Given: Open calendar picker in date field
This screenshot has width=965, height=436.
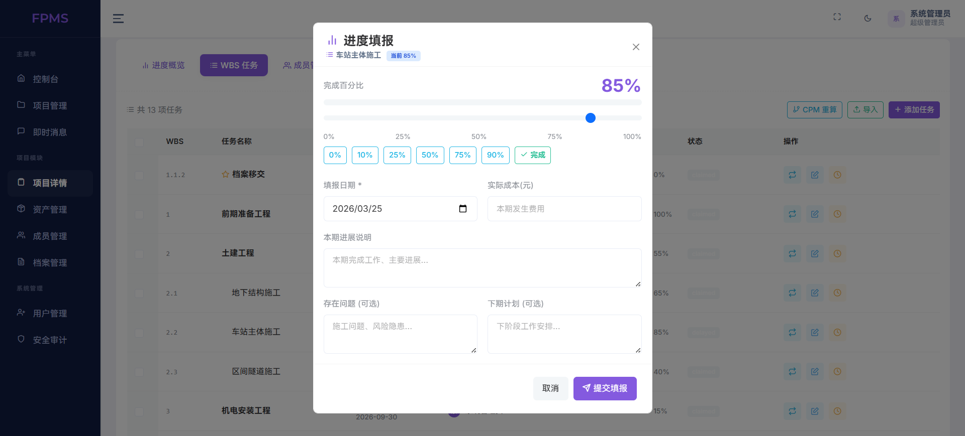Looking at the screenshot, I should pyautogui.click(x=463, y=209).
